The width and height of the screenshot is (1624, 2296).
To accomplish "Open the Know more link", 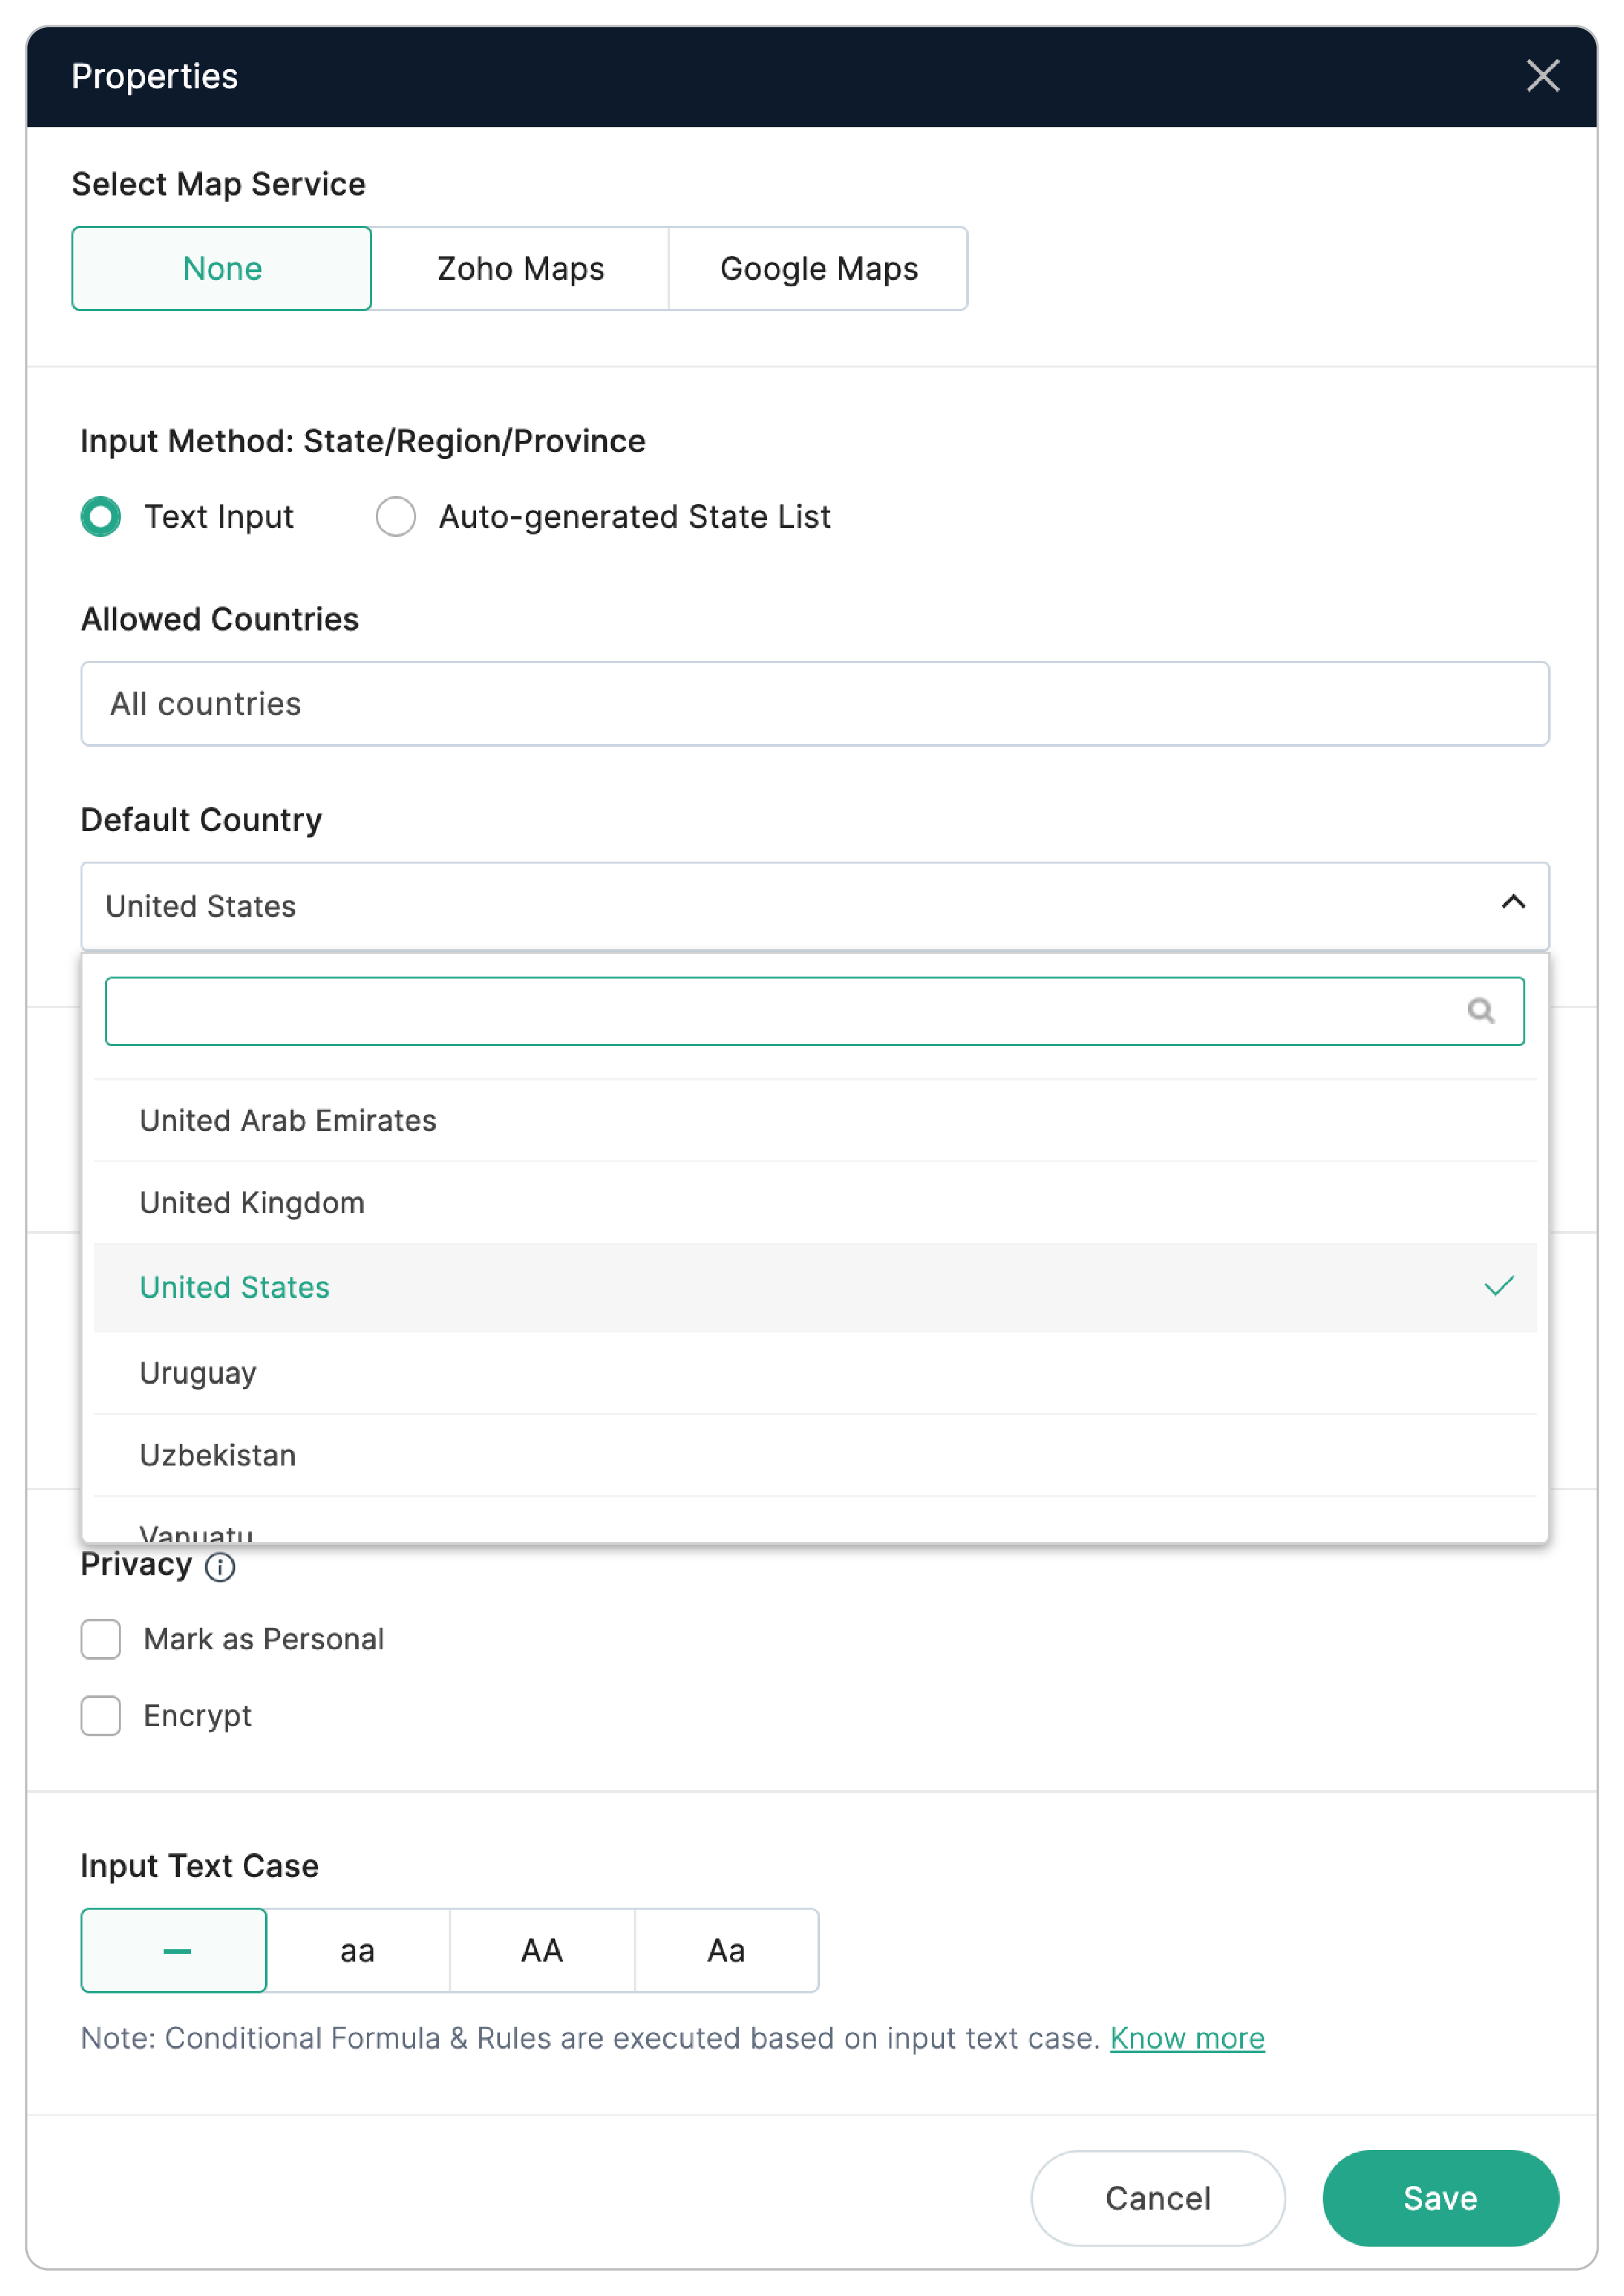I will point(1187,2038).
